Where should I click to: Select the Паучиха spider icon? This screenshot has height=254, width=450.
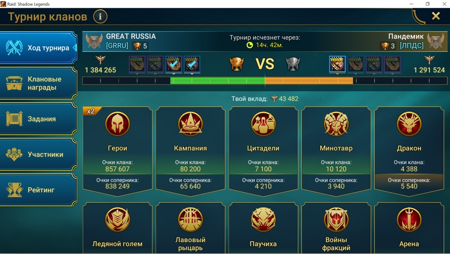click(263, 220)
